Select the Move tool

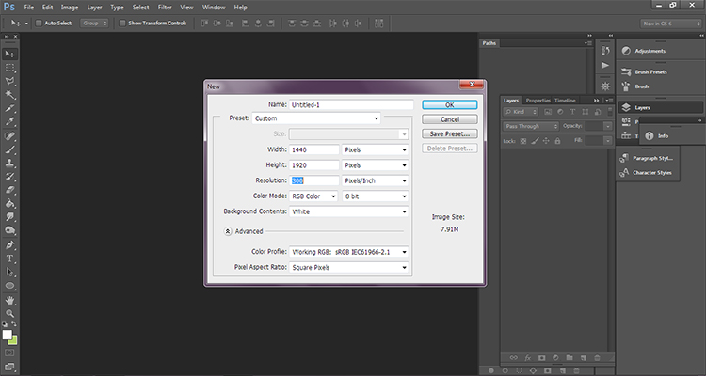tap(10, 54)
